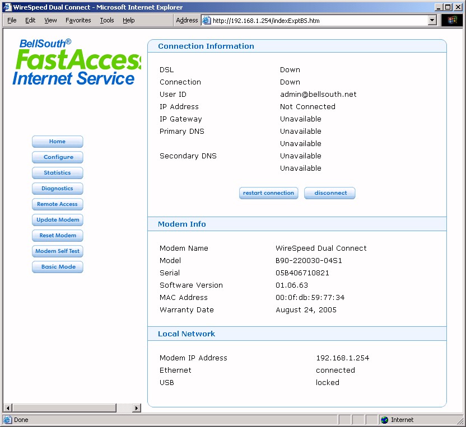466x427 pixels.
Task: Expand the Address bar dropdown arrow
Action: click(x=432, y=21)
